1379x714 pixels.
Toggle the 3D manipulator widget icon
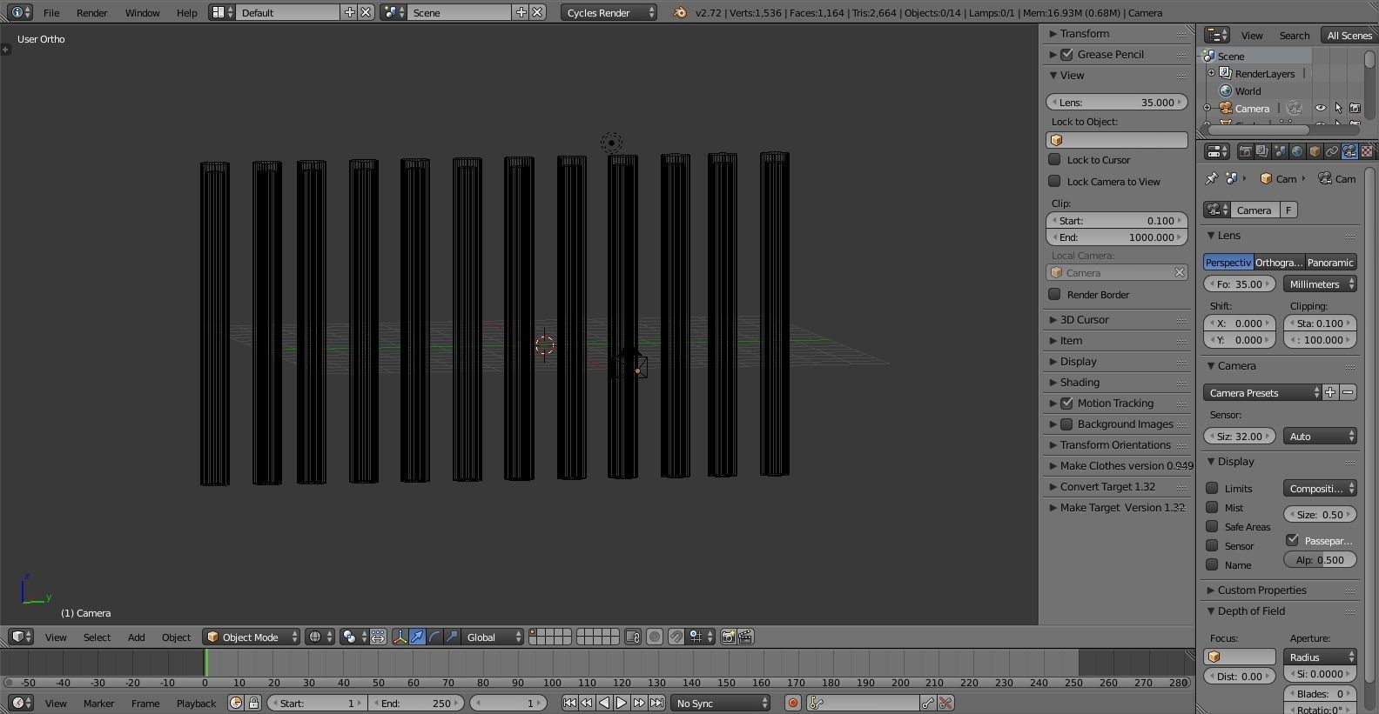pos(400,637)
